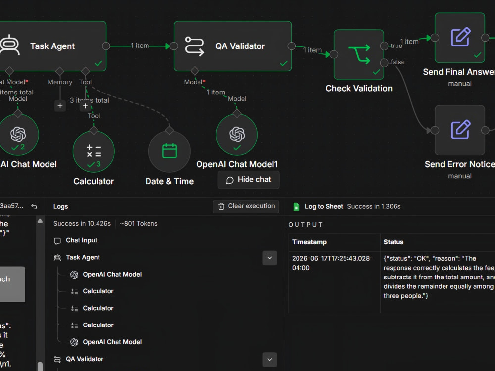The image size is (495, 371).
Task: Click the Success in 10.426s label
Action: (x=82, y=224)
